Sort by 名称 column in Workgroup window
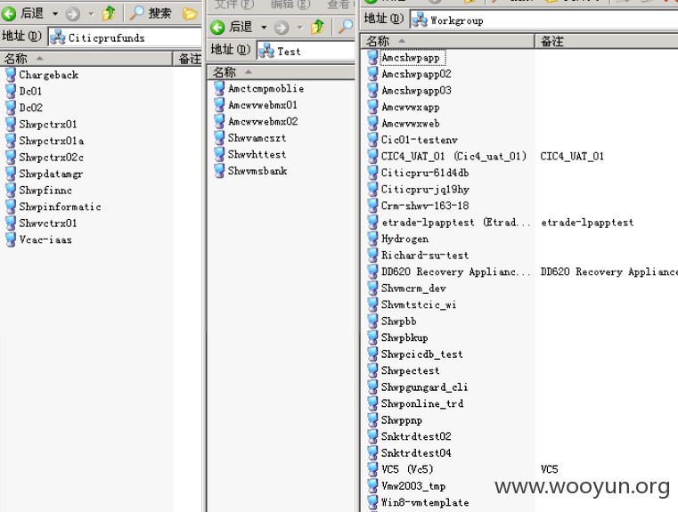Image resolution: width=678 pixels, height=512 pixels. 447,41
